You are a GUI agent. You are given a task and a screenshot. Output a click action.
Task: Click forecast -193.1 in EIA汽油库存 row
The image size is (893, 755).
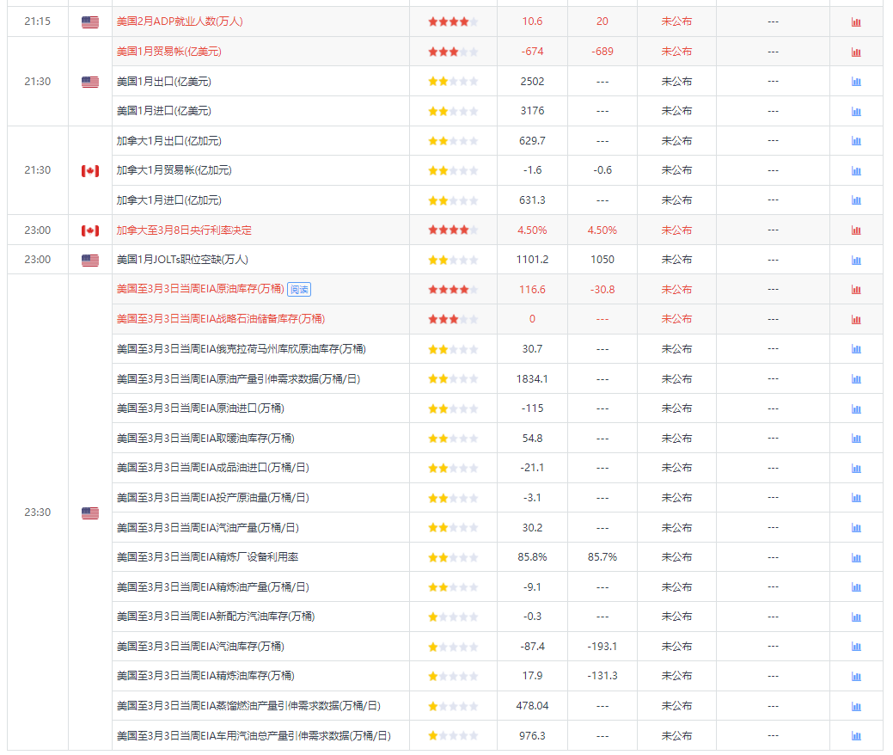tap(602, 646)
